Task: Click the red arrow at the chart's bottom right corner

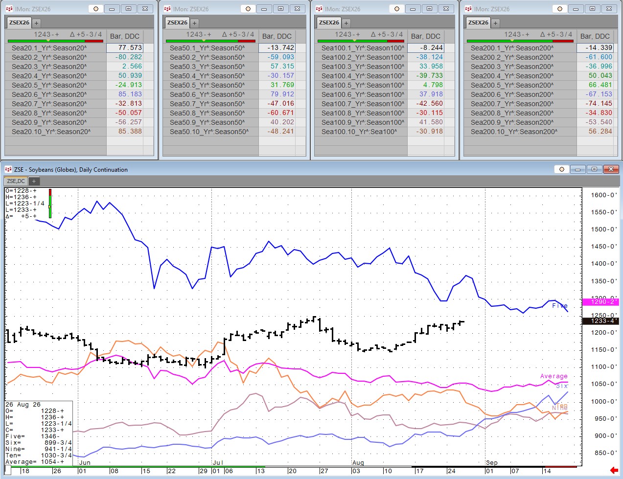Action: [x=614, y=470]
